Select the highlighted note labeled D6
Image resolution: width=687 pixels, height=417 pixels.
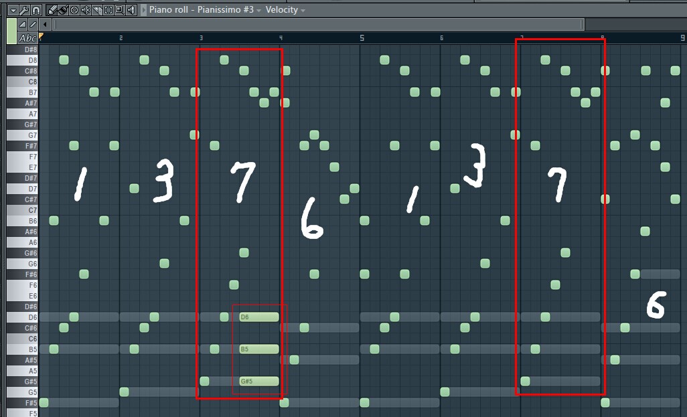[259, 317]
